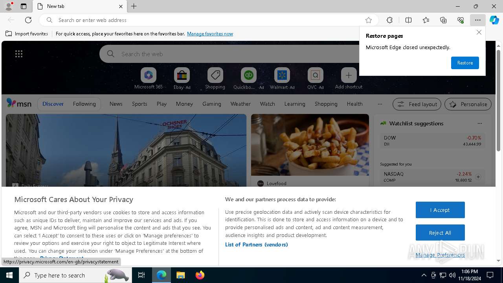Click Import favorites

tap(27, 34)
